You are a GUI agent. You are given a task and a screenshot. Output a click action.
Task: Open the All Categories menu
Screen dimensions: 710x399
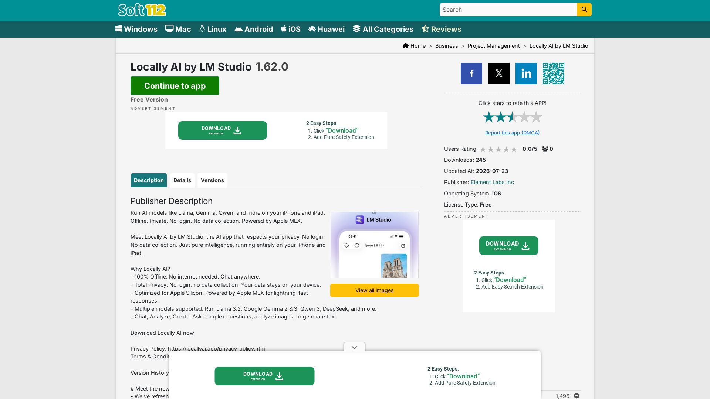click(383, 29)
